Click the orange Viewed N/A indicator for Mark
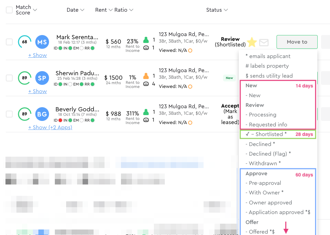Viewport: 330px width, 235px height. [x=190, y=51]
